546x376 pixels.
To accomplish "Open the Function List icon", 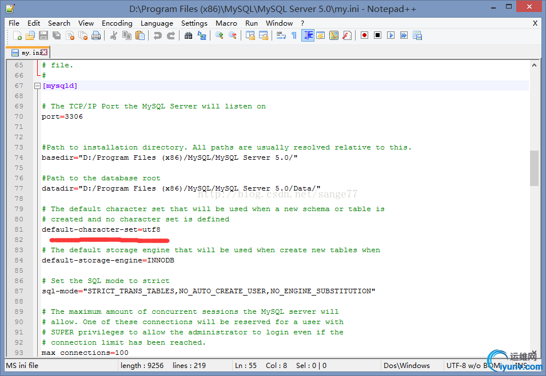I will tap(347, 35).
